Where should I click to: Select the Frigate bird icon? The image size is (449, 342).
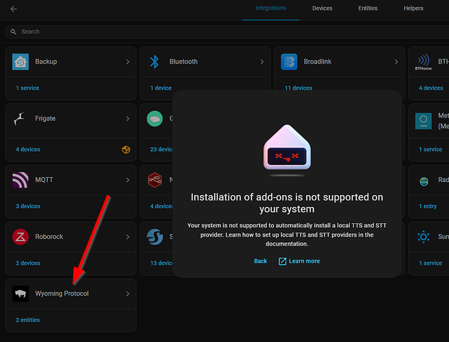click(21, 118)
